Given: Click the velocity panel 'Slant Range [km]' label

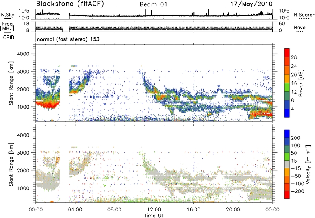Looking at the screenshot, I should [x=11, y=164].
